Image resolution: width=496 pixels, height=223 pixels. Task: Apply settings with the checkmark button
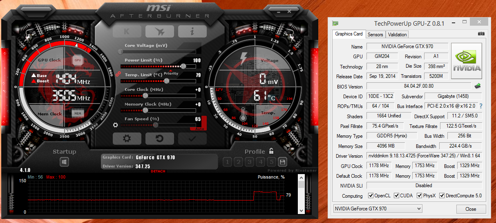tap(192, 139)
